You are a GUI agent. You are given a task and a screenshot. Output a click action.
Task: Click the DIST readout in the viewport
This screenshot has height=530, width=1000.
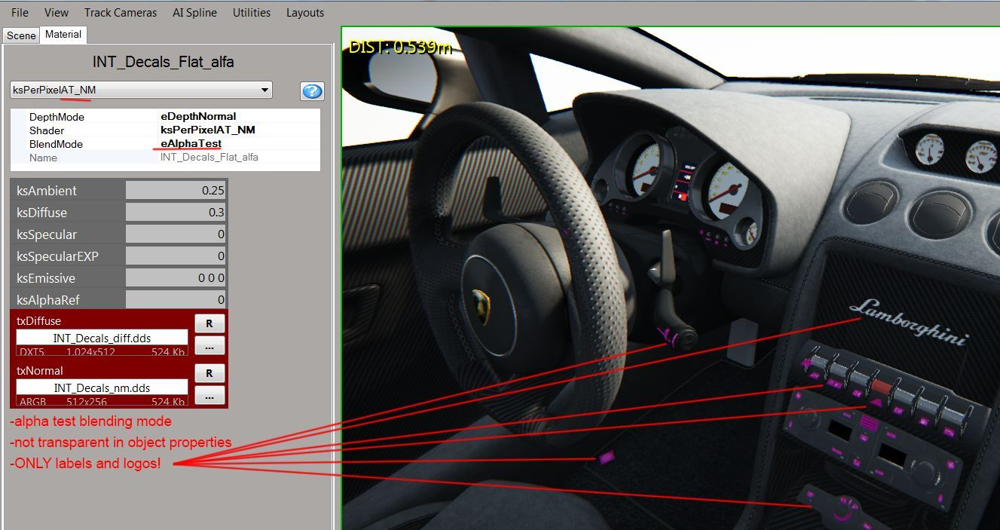pyautogui.click(x=400, y=47)
